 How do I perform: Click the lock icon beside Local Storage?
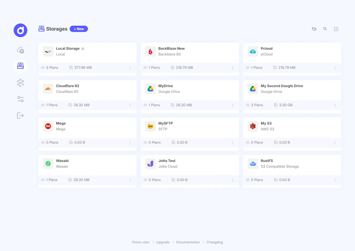coord(83,48)
